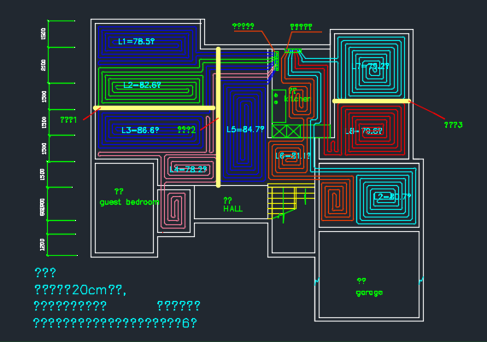Select the HALL room label
The image size is (487, 342).
pos(233,209)
